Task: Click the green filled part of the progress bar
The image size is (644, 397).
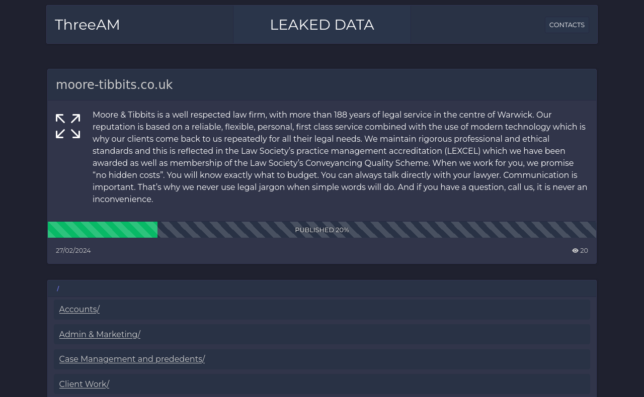Action: click(103, 230)
